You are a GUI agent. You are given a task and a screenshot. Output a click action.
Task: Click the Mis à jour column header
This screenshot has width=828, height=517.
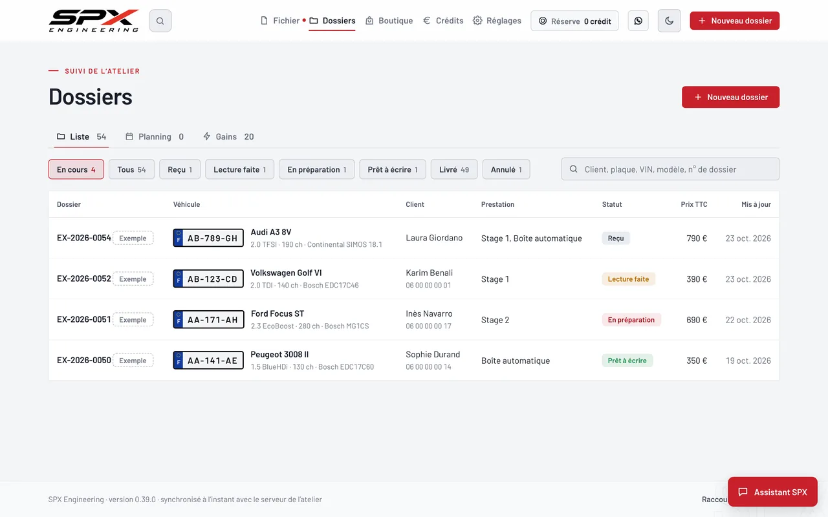click(x=756, y=204)
